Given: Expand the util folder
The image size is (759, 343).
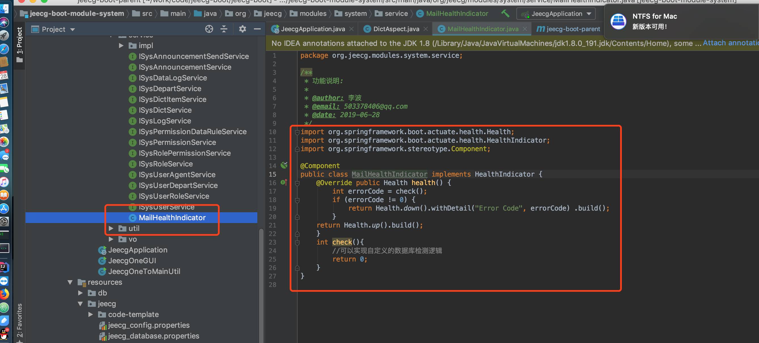Looking at the screenshot, I should (x=111, y=228).
